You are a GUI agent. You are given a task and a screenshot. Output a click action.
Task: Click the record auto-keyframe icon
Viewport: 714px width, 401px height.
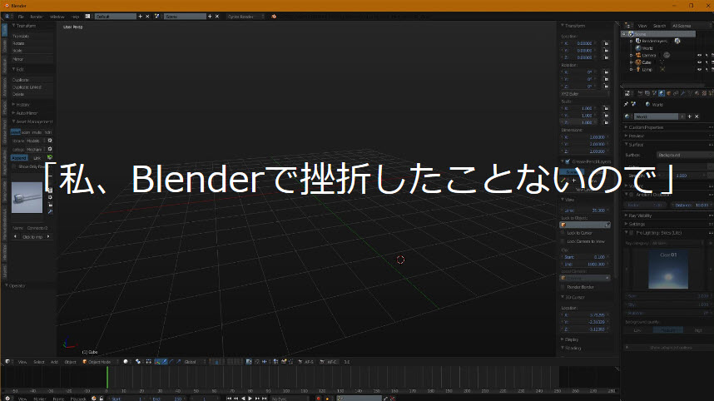tap(318, 399)
